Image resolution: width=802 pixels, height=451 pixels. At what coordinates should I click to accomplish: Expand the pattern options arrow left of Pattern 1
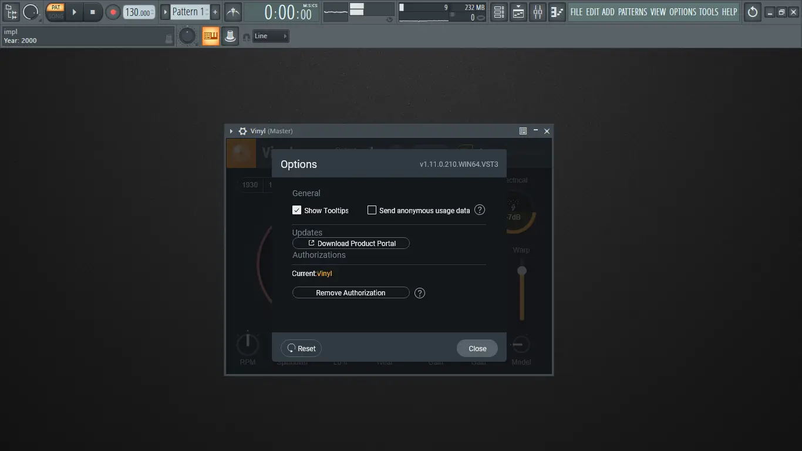[165, 12]
